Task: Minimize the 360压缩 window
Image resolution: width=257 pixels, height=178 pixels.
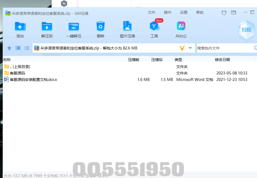Action: point(245,12)
